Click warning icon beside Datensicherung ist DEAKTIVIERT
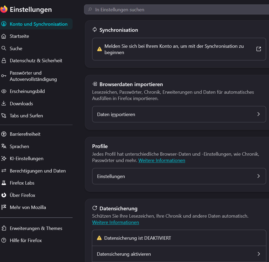269x262 pixels. point(99,238)
